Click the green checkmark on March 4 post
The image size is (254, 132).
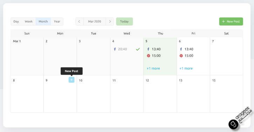click(138, 49)
